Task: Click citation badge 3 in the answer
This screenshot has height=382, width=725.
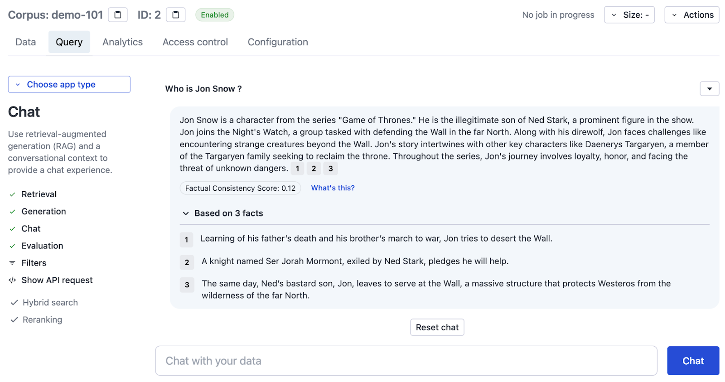Action: click(x=330, y=169)
